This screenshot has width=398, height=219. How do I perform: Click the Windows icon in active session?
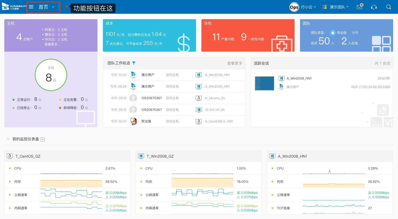point(282,79)
